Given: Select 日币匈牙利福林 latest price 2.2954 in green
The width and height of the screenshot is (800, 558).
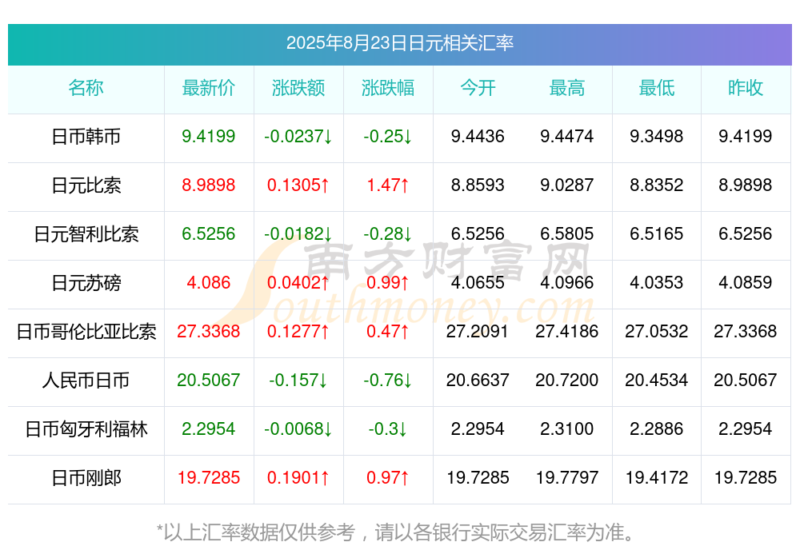Looking at the screenshot, I should point(208,429).
